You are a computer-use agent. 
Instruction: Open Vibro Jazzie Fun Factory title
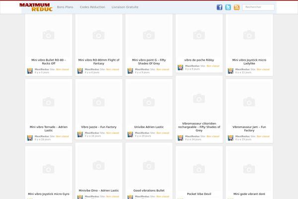click(99, 127)
